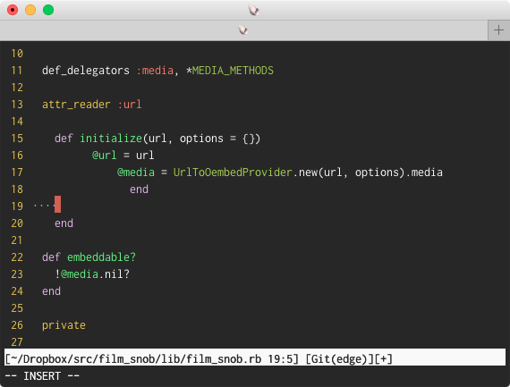
Task: Click the end keyword on line 18
Action: pos(139,189)
